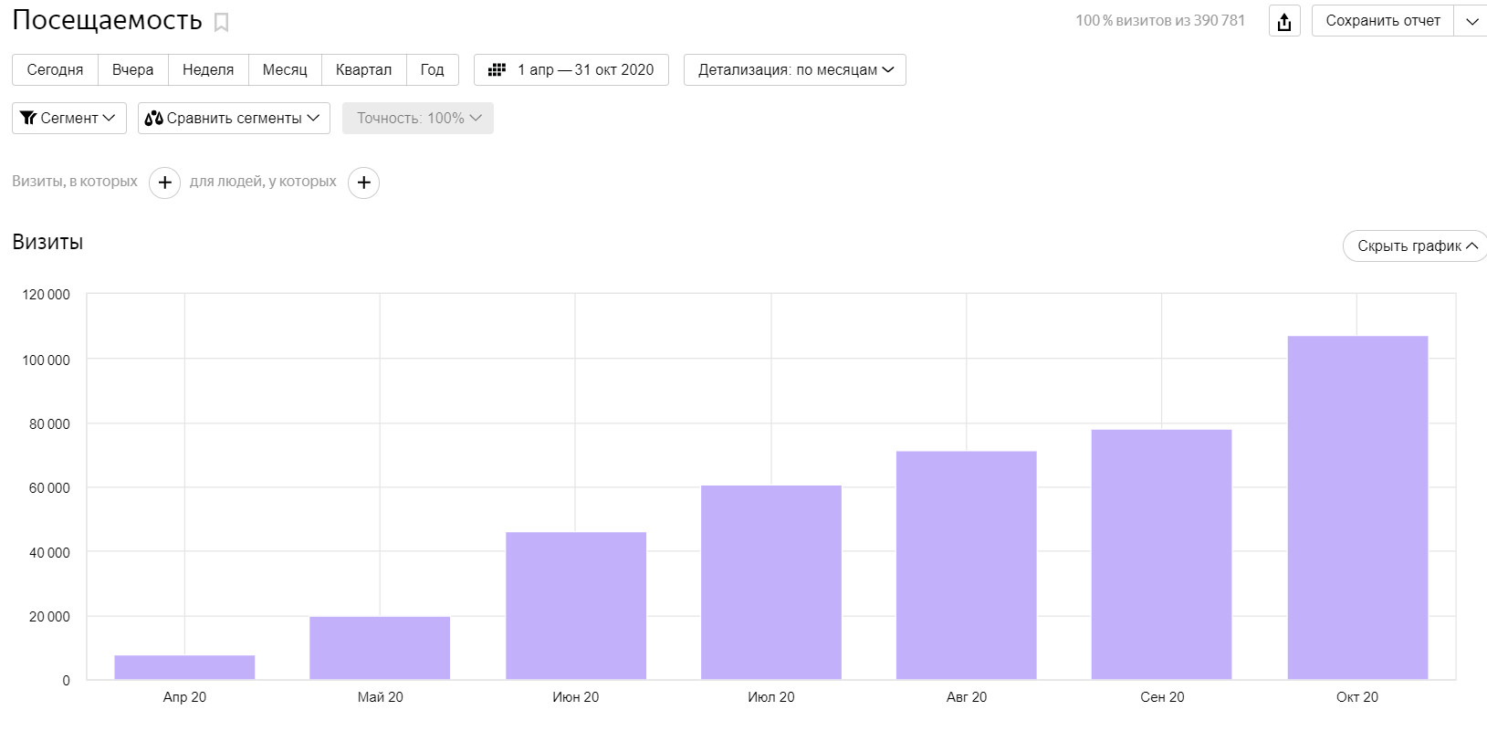Open Сравнить сегменты dropdown
Image resolution: width=1487 pixels, height=731 pixels.
coord(234,119)
